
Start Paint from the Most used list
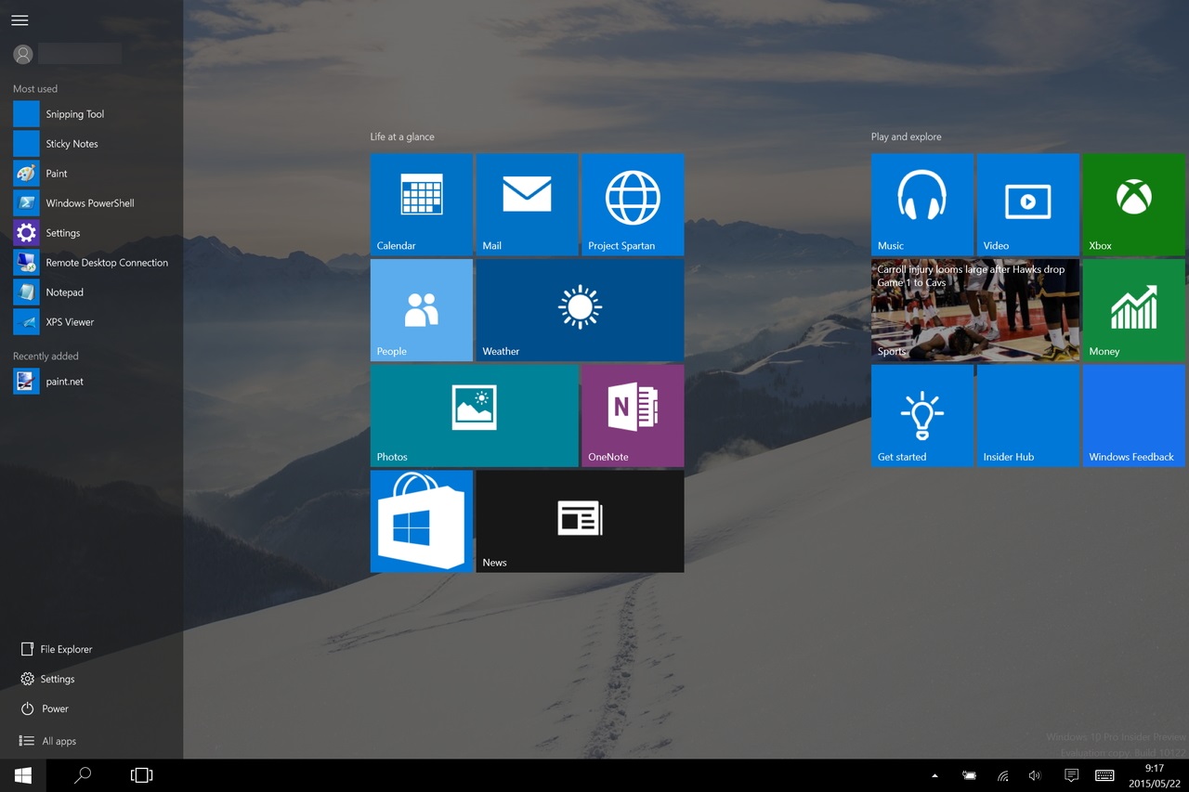(x=91, y=174)
